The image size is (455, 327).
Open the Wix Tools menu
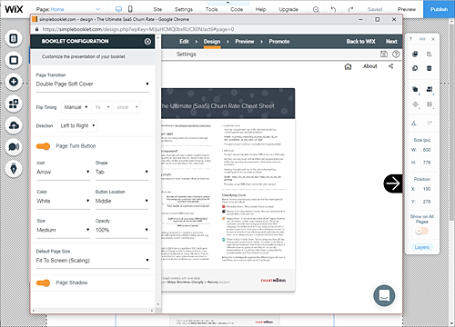tap(211, 9)
